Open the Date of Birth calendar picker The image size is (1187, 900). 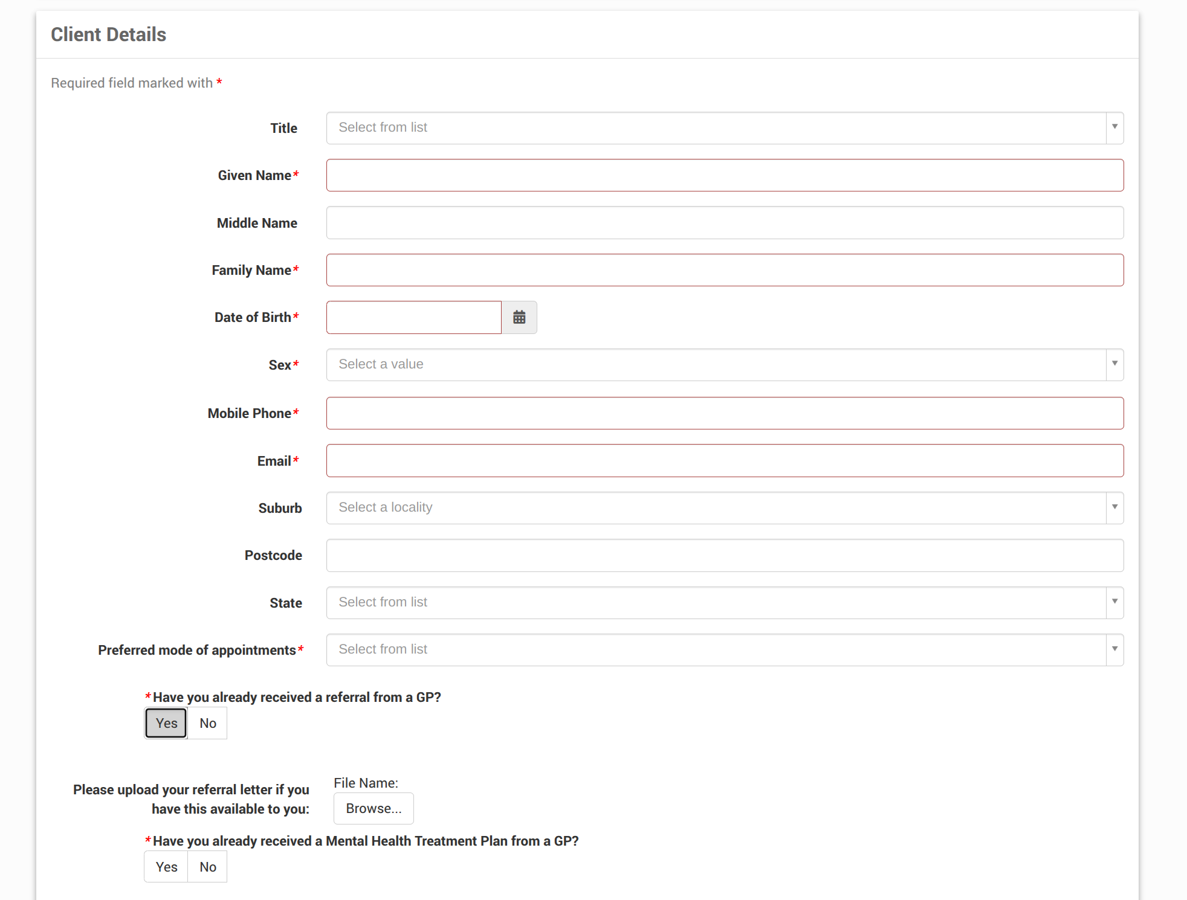[519, 317]
